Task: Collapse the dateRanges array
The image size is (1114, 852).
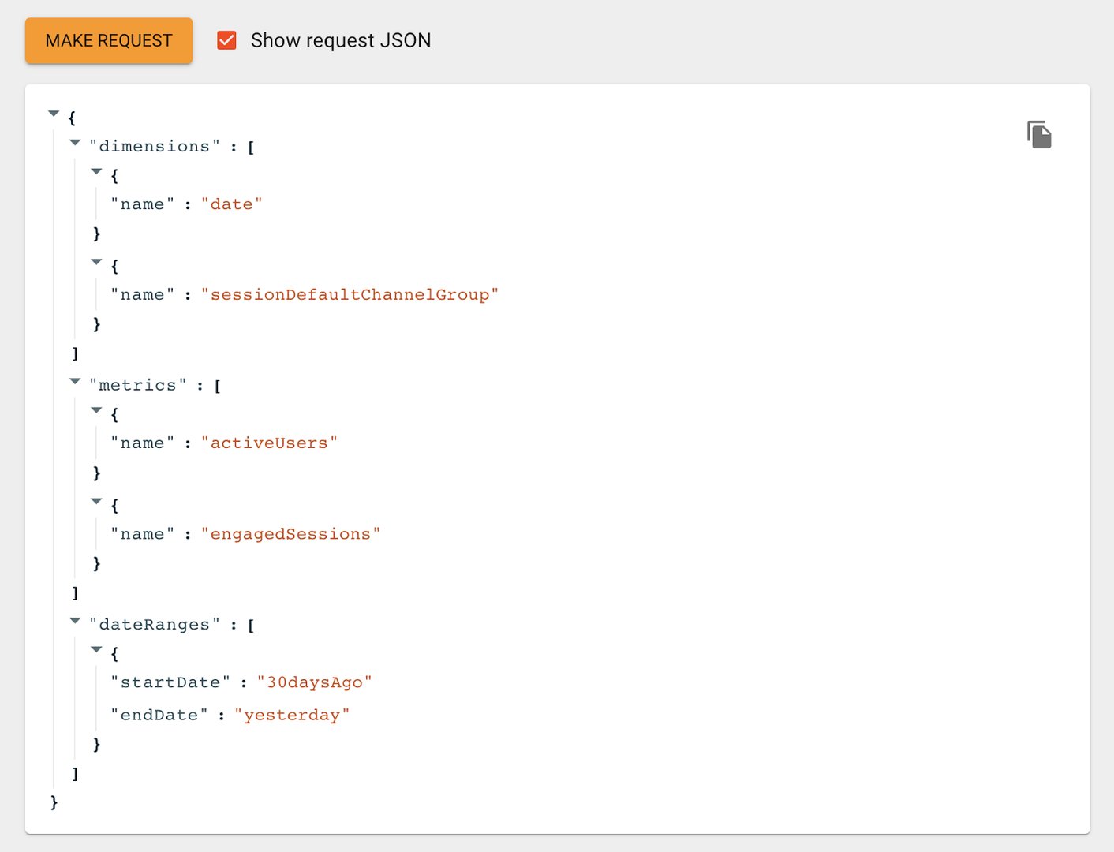Action: pos(75,621)
